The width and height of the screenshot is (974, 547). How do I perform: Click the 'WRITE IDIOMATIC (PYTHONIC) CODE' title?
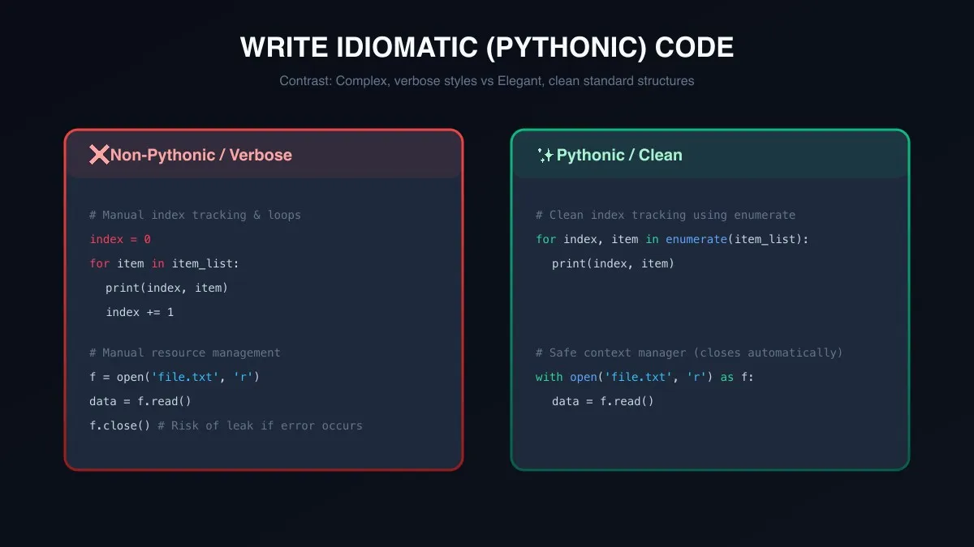487,47
